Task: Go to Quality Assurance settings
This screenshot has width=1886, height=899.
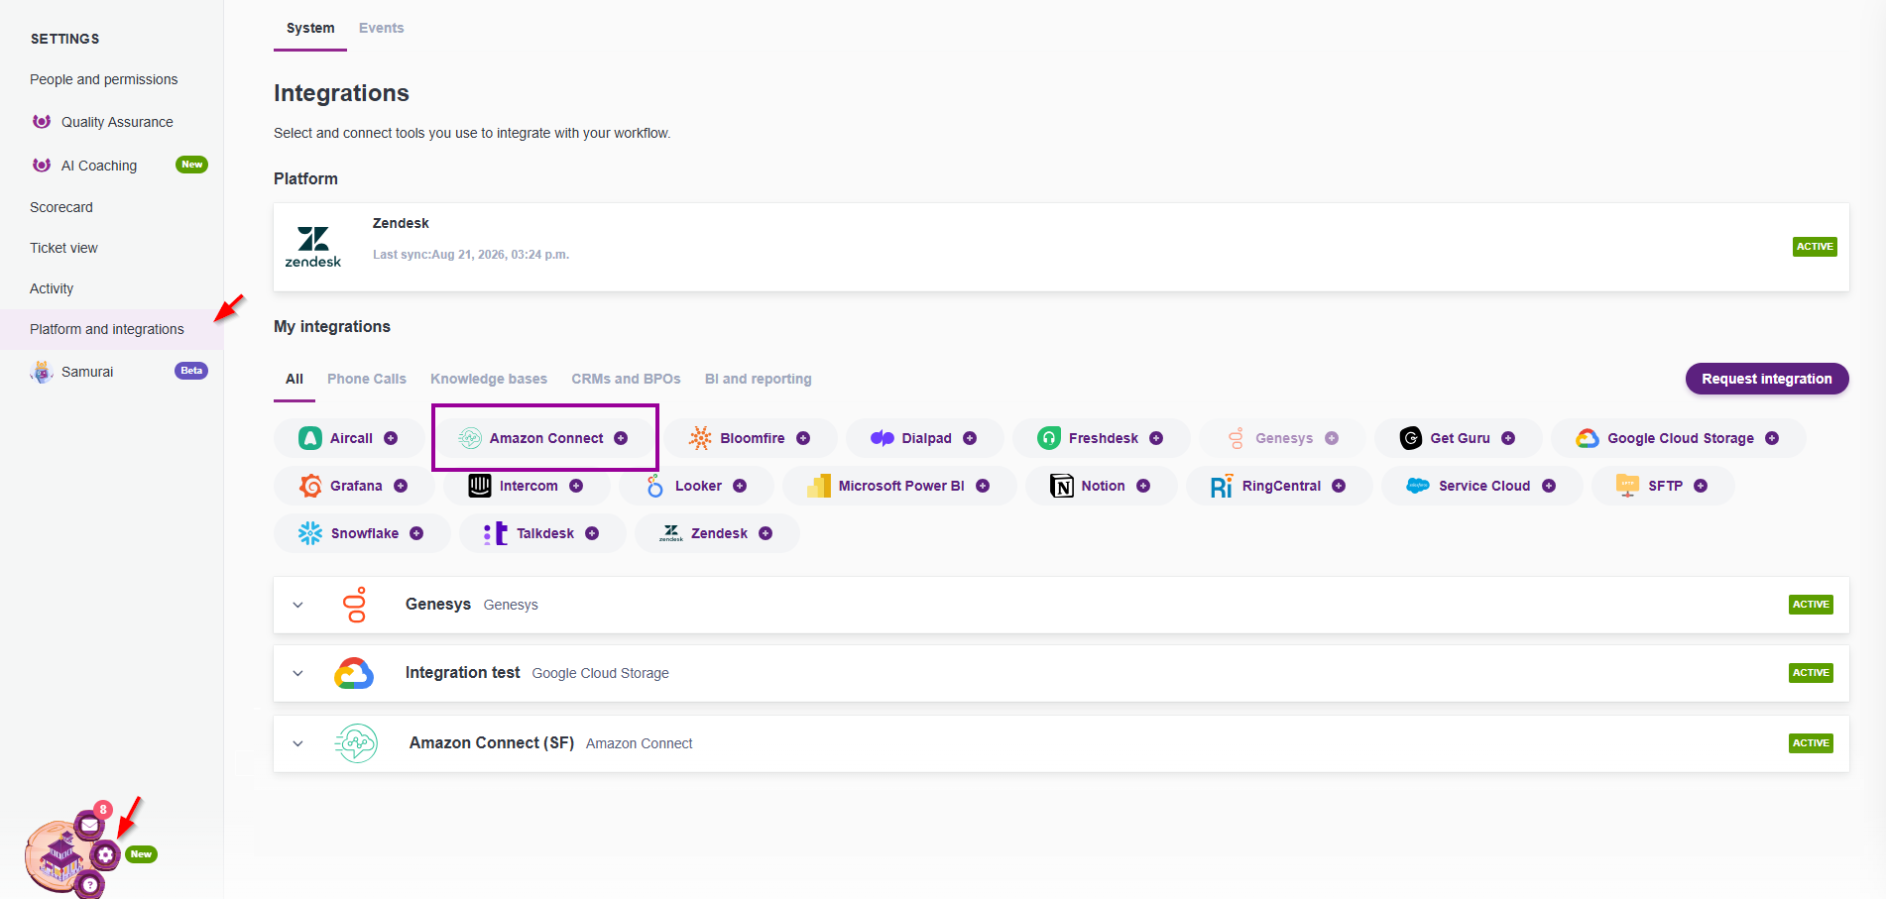Action: [x=117, y=122]
